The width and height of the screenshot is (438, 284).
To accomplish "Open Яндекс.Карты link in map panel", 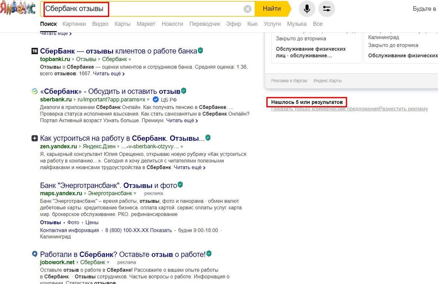I will (x=327, y=80).
